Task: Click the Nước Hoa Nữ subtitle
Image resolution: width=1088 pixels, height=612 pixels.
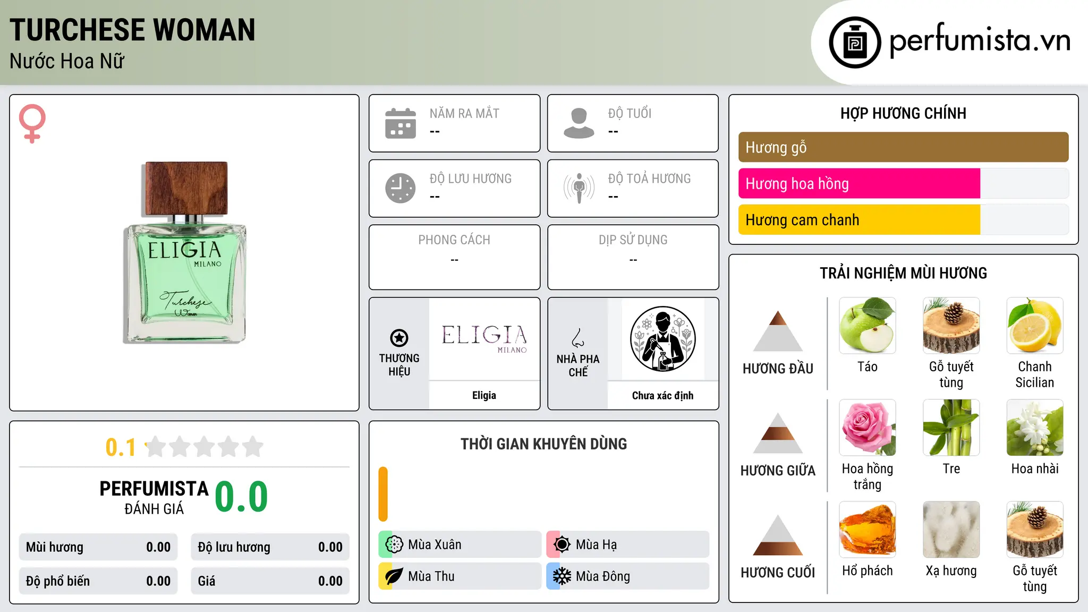Action: 67,61
